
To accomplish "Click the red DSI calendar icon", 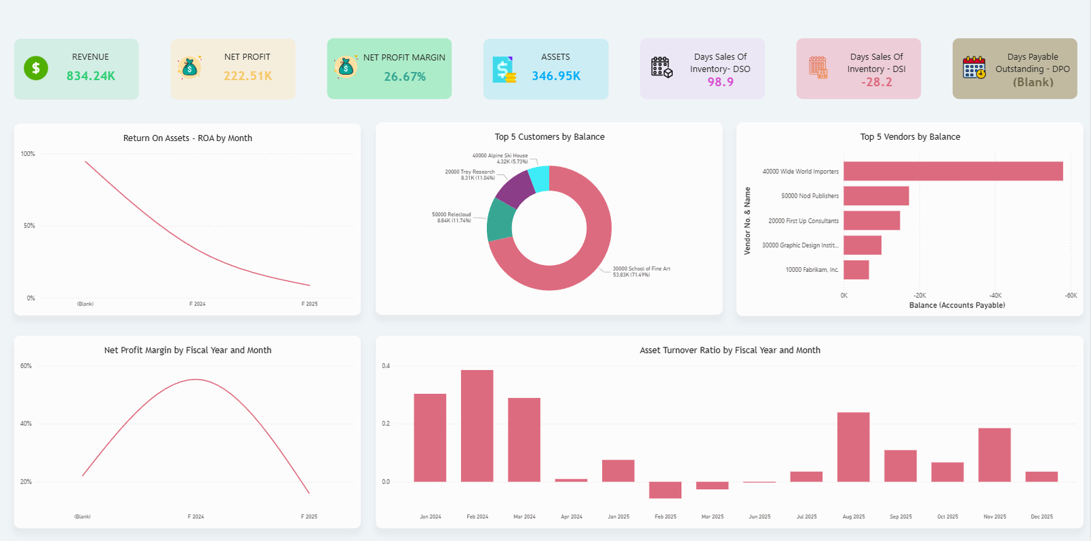I will pos(818,67).
